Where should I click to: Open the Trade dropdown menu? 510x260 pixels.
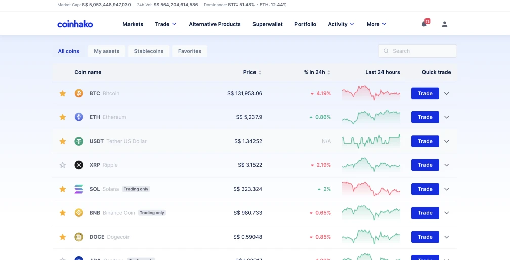[165, 24]
